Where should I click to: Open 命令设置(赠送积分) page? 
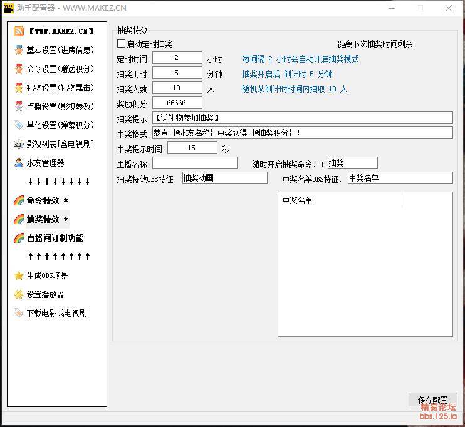(x=60, y=69)
